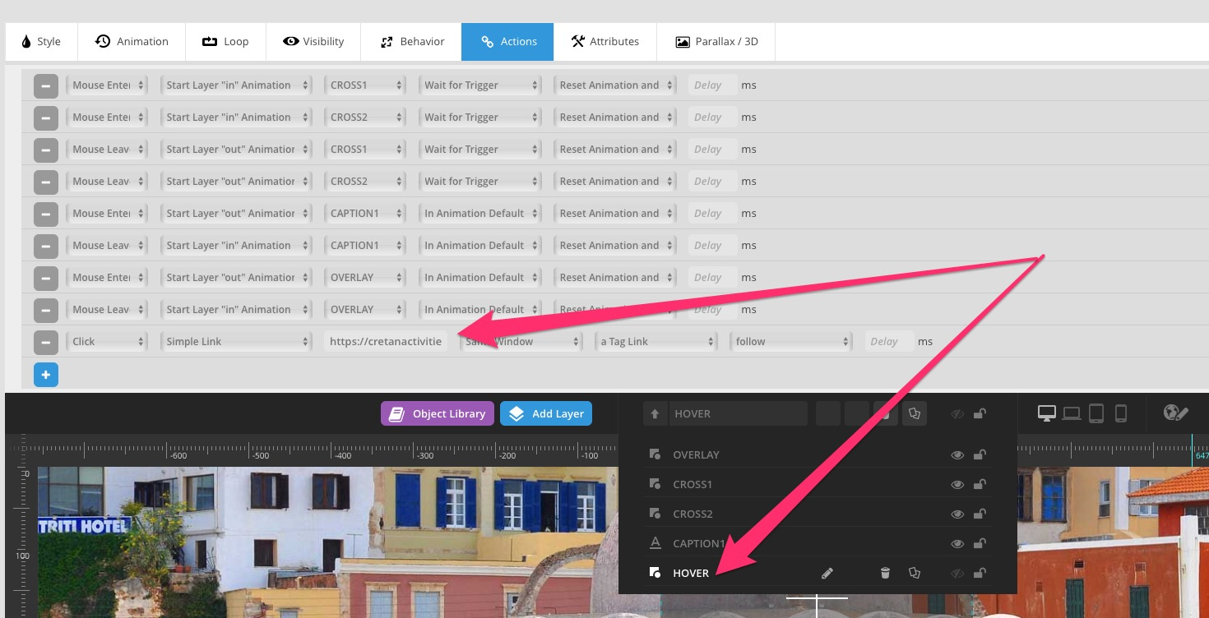Screen dimensions: 1209x618
Task: Open event dropdown of first CROSS1 action
Action: (107, 85)
